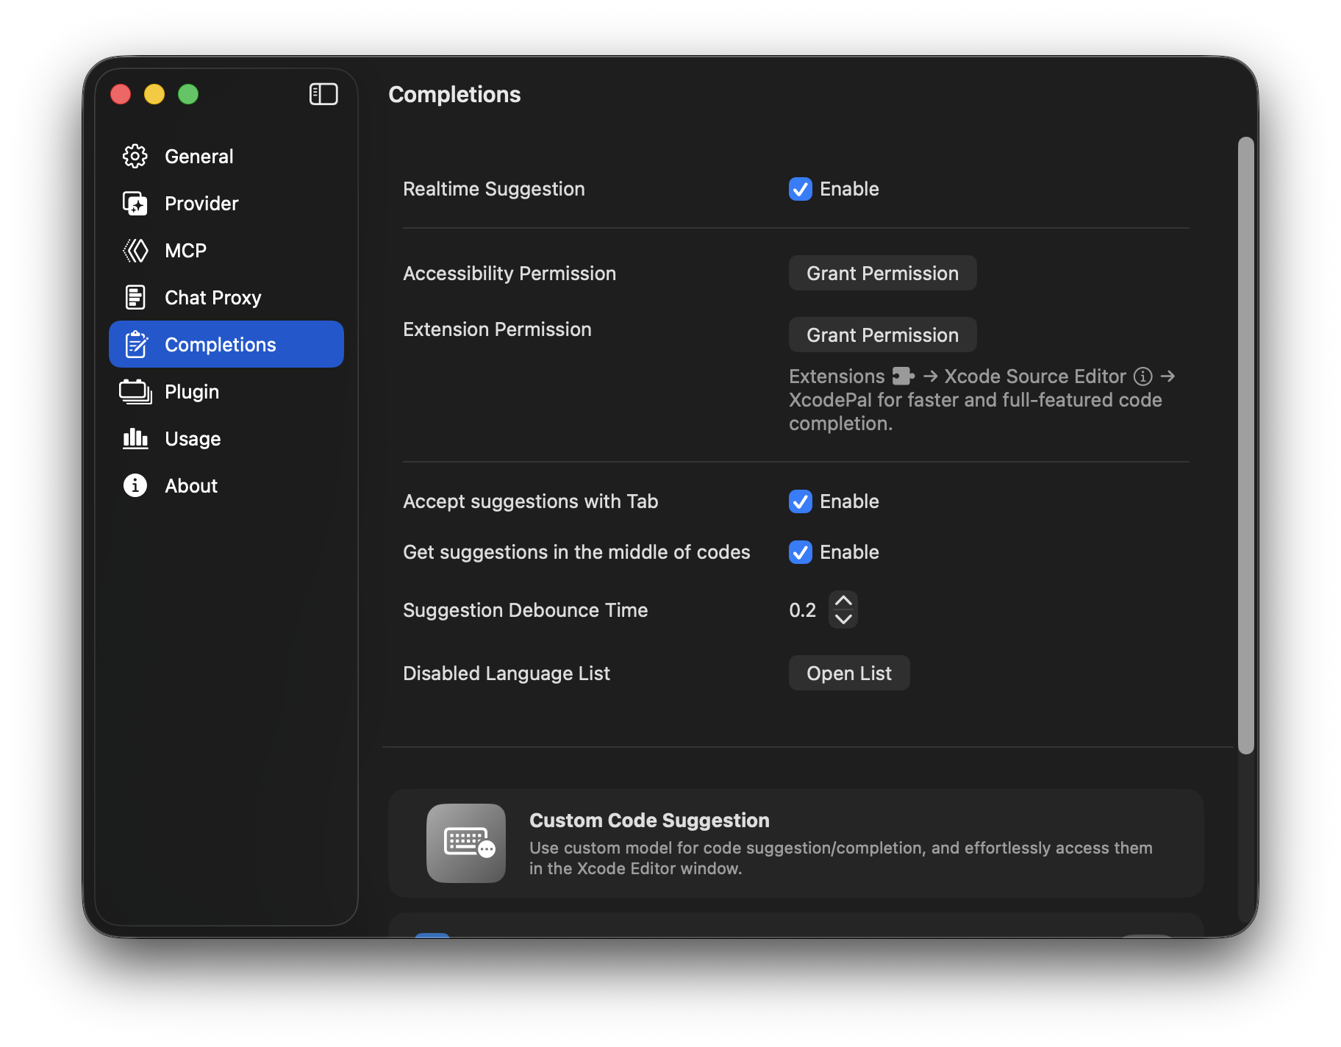Click the About info icon

[135, 485]
